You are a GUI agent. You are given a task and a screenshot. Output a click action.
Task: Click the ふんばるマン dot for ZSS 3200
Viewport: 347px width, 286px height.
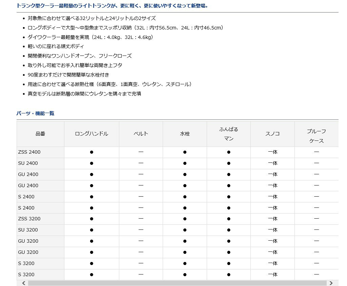tap(229, 219)
